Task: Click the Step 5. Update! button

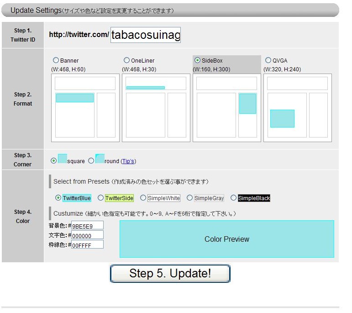Action: click(x=170, y=273)
